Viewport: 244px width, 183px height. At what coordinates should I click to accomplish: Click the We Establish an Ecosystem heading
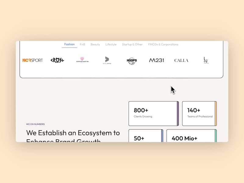73,136
